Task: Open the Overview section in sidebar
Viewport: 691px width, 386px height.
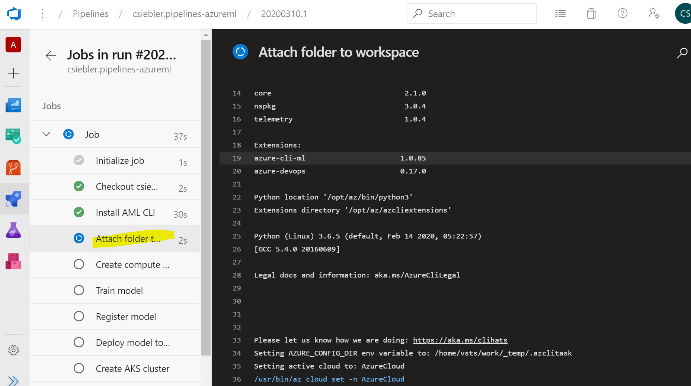Action: (x=13, y=105)
